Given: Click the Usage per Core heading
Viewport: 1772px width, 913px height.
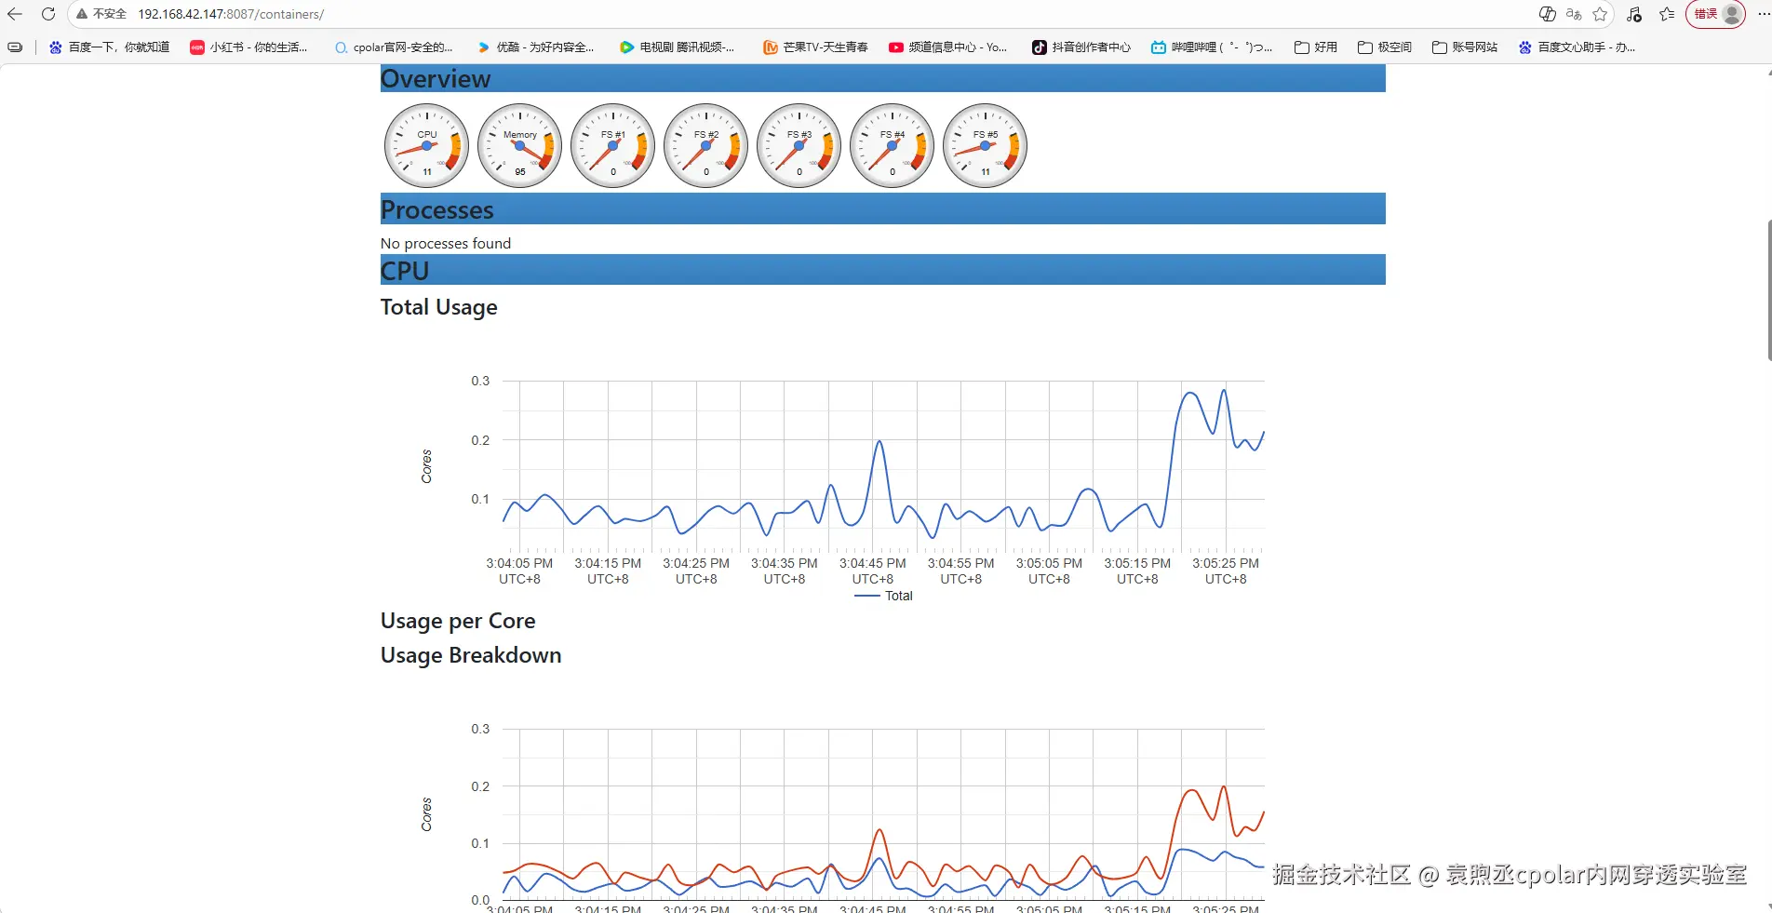Looking at the screenshot, I should click(458, 621).
